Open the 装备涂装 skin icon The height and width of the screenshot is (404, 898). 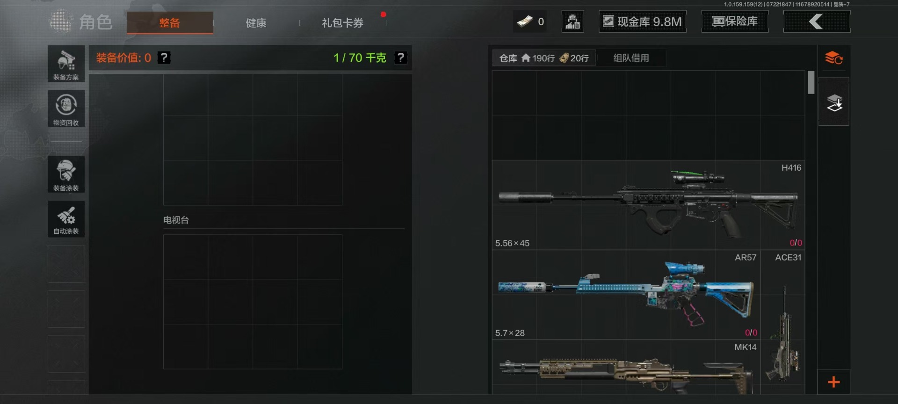pos(66,174)
